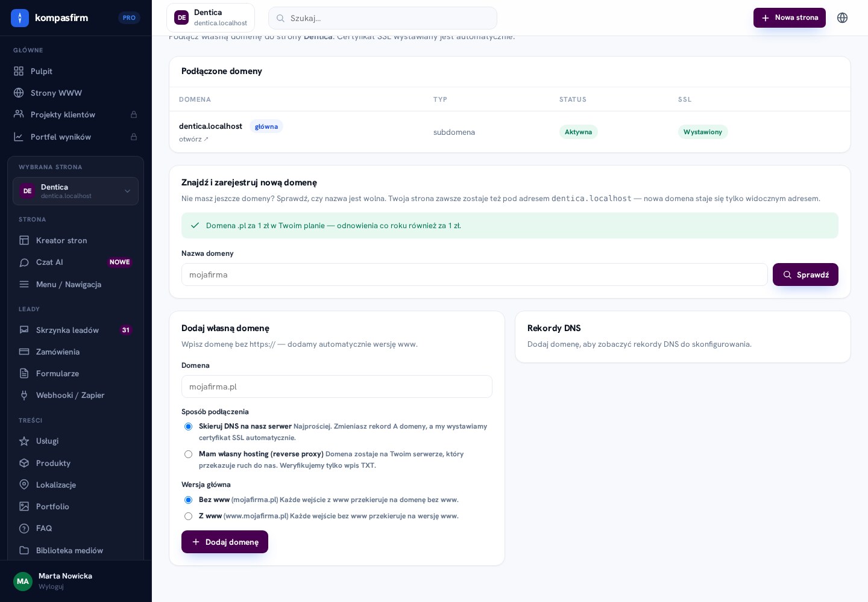Expand the Dentica selected site dropdown
Viewport: 868px width, 602px height.
pos(75,191)
